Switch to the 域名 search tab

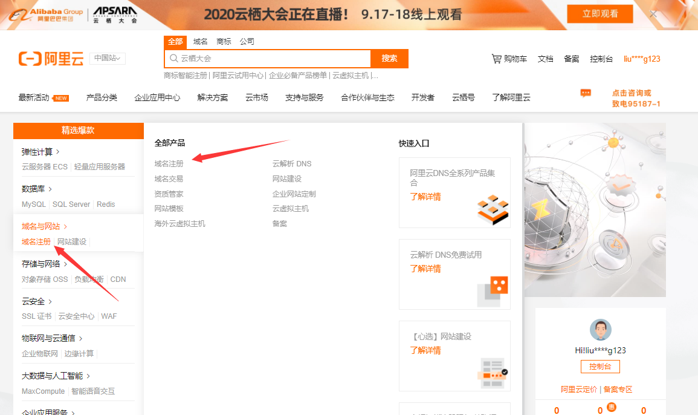pyautogui.click(x=200, y=42)
